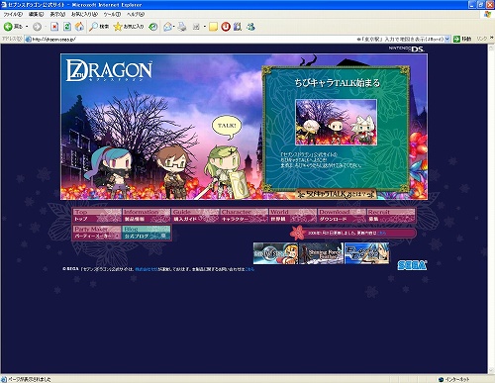Click the Print icon

coord(182,27)
